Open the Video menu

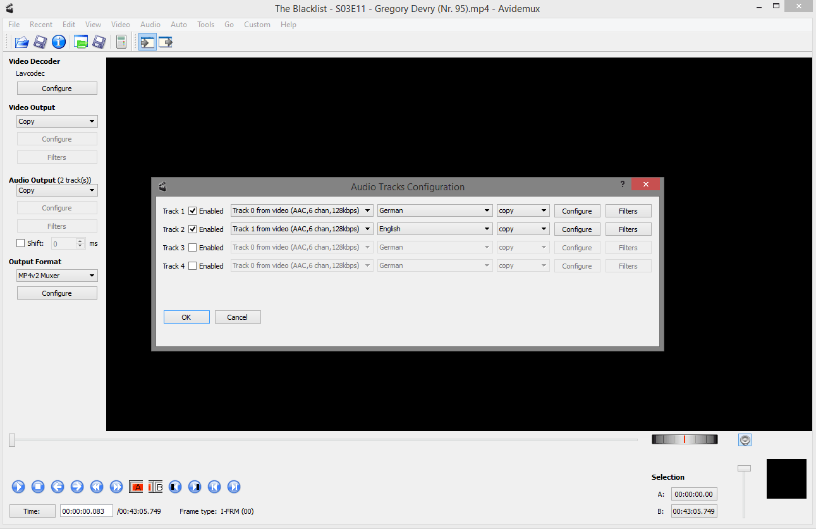coord(121,25)
